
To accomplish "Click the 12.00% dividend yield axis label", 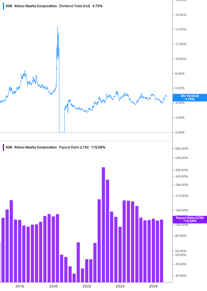I will (x=181, y=44).
